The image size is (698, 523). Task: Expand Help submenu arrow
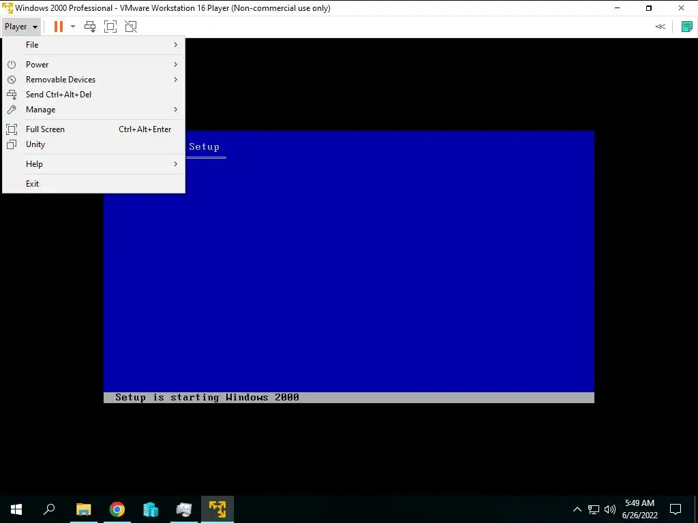(176, 164)
